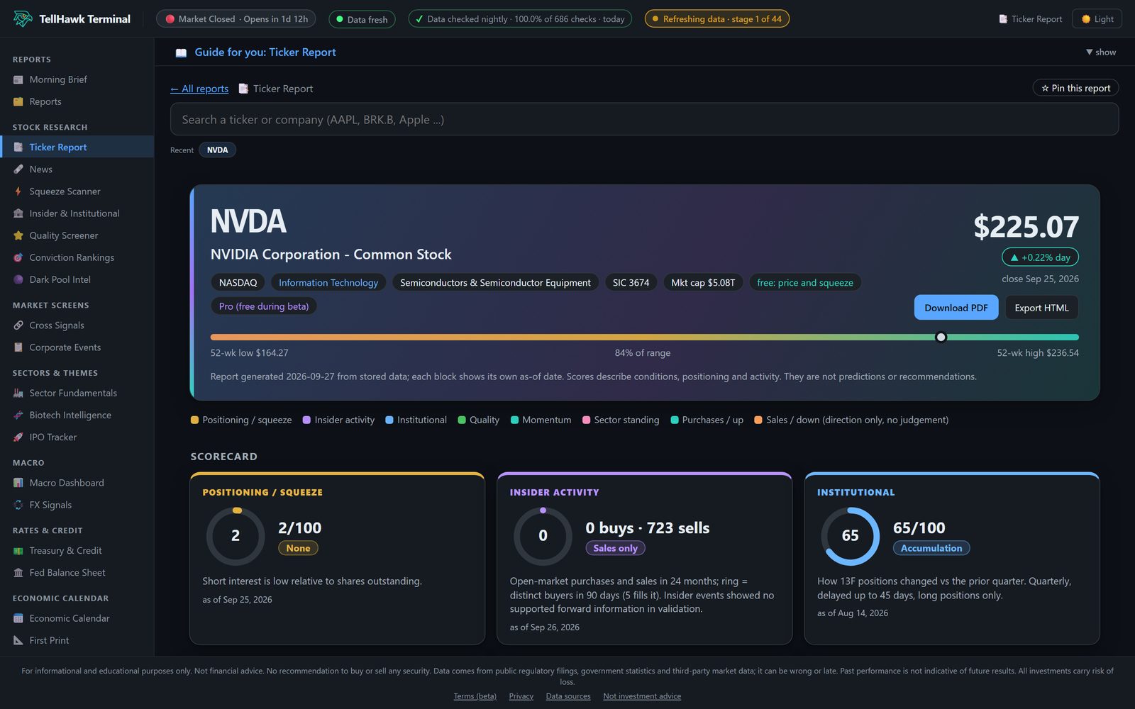The image size is (1135, 709).
Task: Click the 65 score ring gauge
Action: tap(850, 536)
